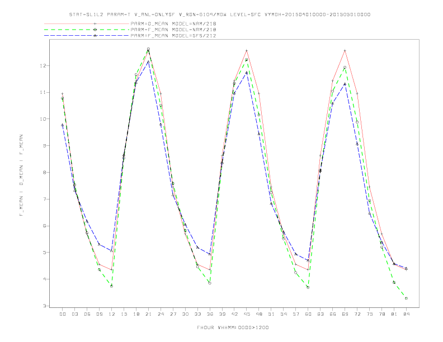Click the green dashed legend line sample
This screenshot has width=443, height=342.
(87, 30)
